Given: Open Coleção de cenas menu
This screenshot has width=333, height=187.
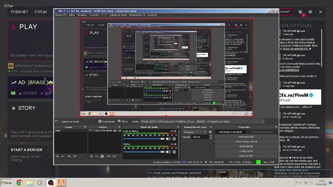Looking at the screenshot, I should 118,15.
